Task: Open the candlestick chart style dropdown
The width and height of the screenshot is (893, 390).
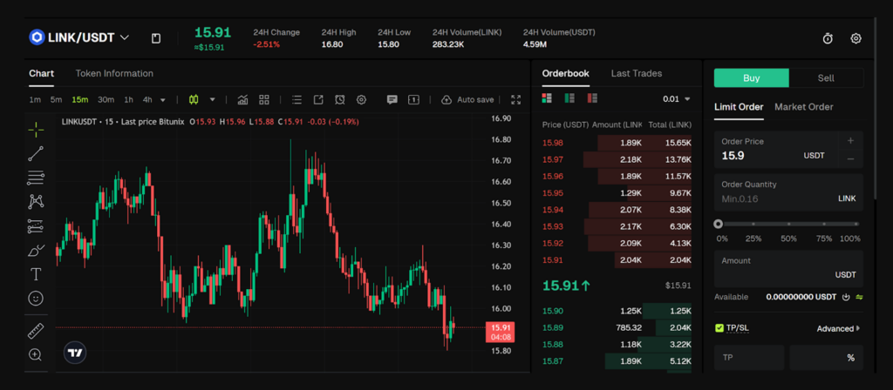Action: 213,99
